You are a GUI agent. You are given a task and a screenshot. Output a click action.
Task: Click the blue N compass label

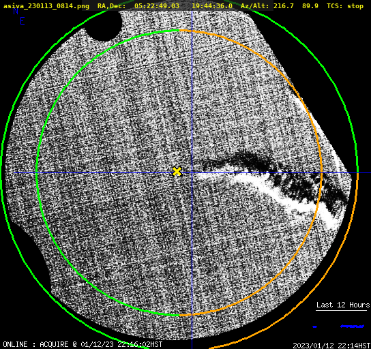(x=16, y=12)
